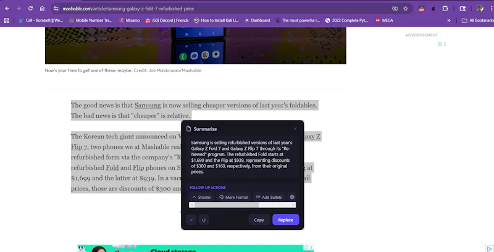Viewport: 494px width, 252px height.
Task: Click the summary text in the popup
Action: pyautogui.click(x=242, y=157)
